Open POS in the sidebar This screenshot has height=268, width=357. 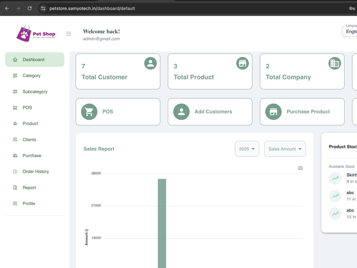click(35, 108)
